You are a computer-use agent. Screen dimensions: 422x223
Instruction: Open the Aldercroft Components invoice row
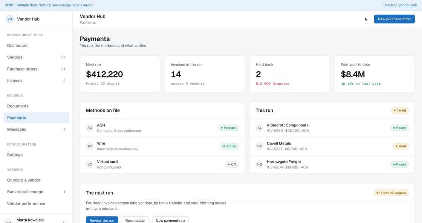click(x=332, y=128)
